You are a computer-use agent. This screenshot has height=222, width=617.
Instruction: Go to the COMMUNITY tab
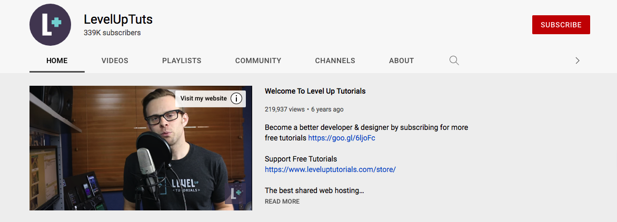(x=258, y=60)
